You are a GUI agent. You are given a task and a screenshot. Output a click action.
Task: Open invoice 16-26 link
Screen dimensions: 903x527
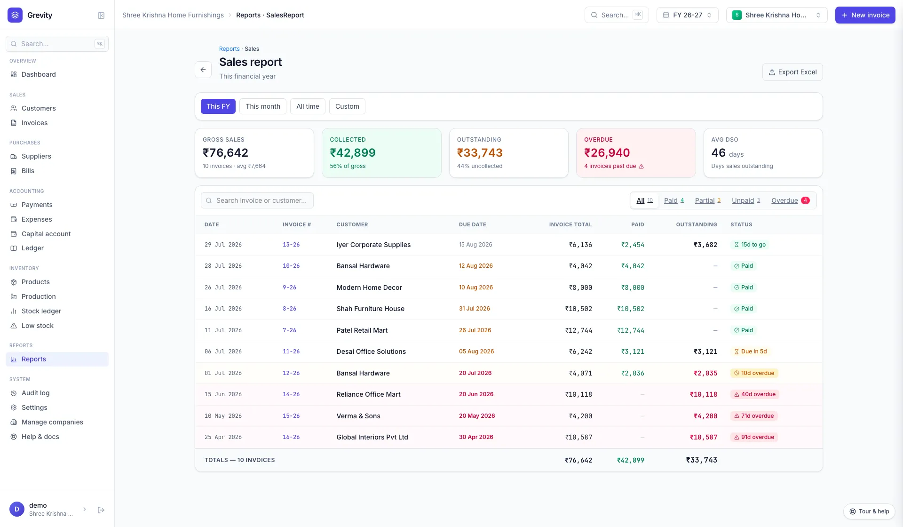(x=291, y=437)
